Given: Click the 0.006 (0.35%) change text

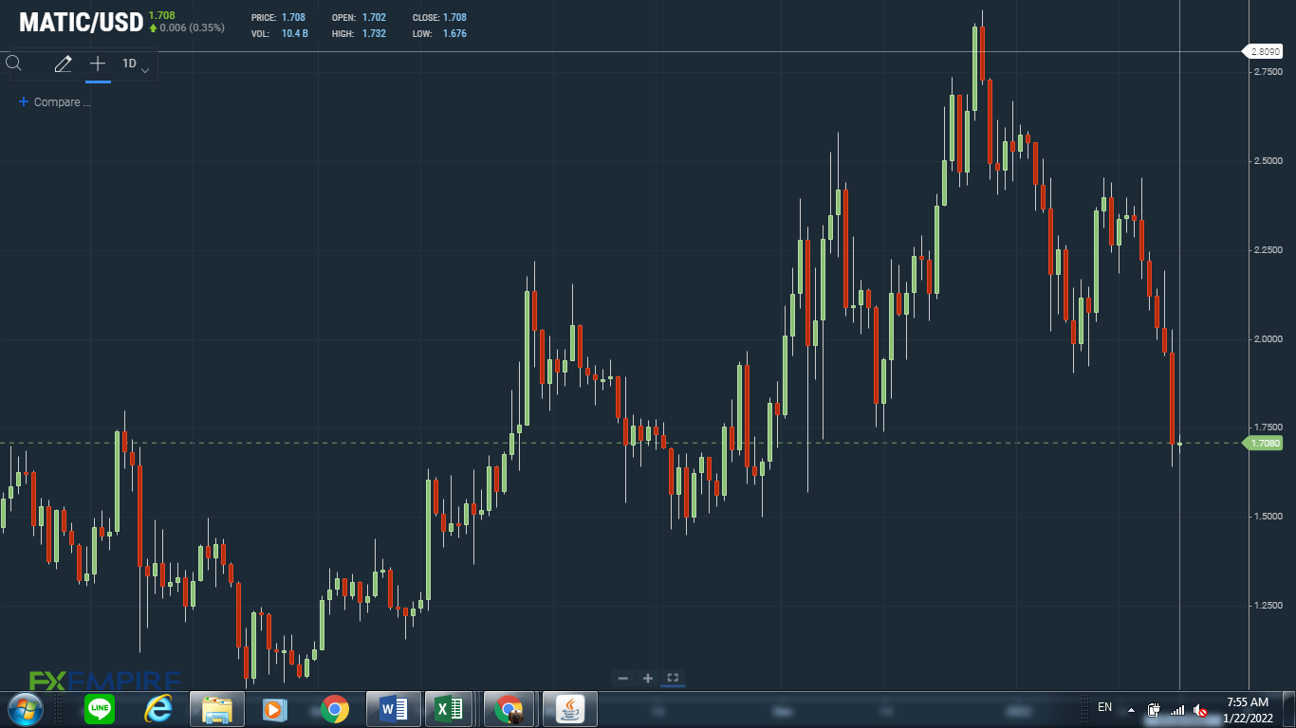Looking at the screenshot, I should click(193, 28).
